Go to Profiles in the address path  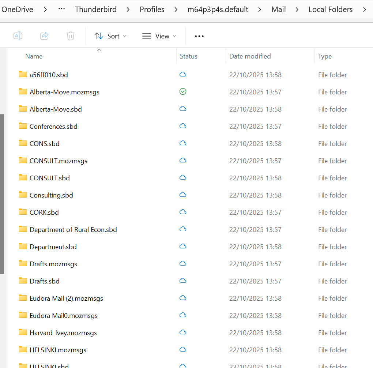point(152,10)
